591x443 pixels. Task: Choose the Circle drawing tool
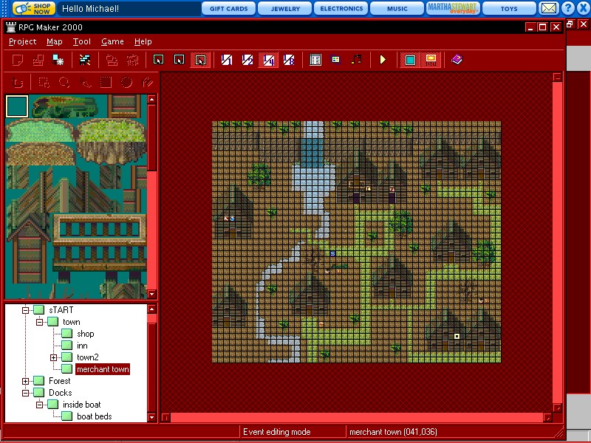126,82
